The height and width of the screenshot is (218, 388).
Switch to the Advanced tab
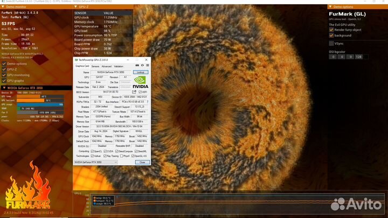click(x=106, y=66)
